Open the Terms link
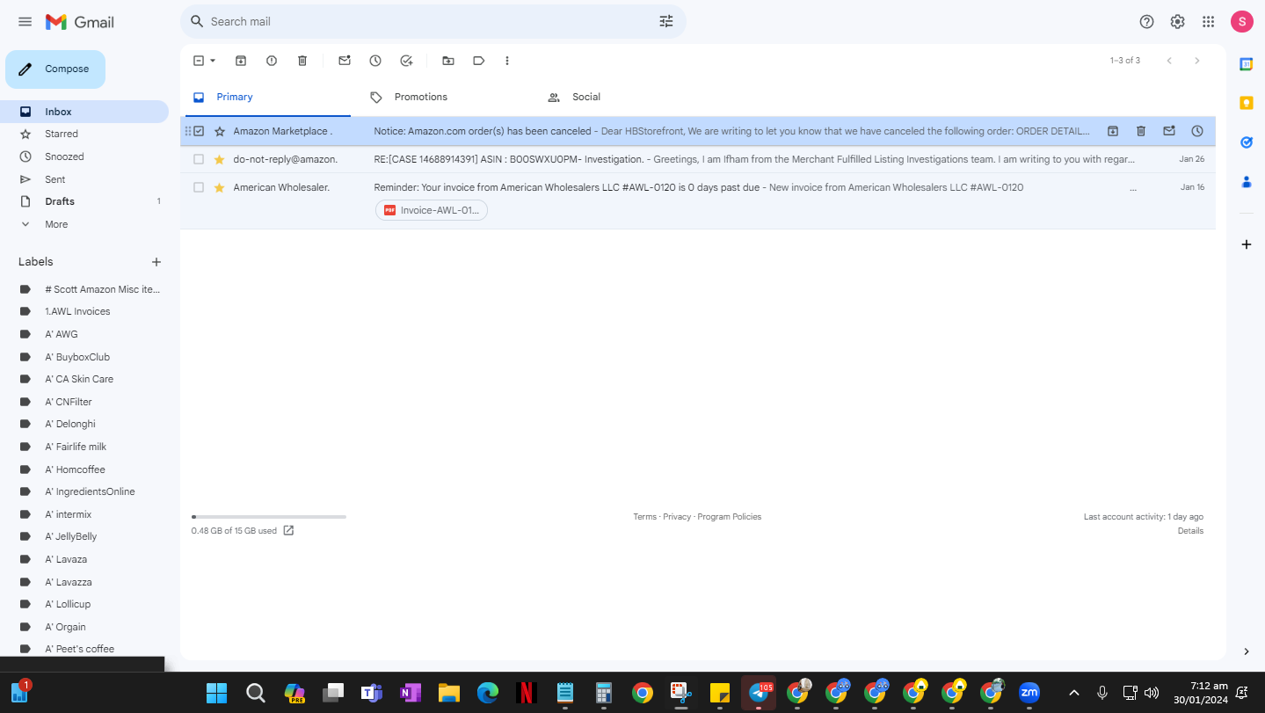Screen dimensions: 1265x713 pos(645,517)
